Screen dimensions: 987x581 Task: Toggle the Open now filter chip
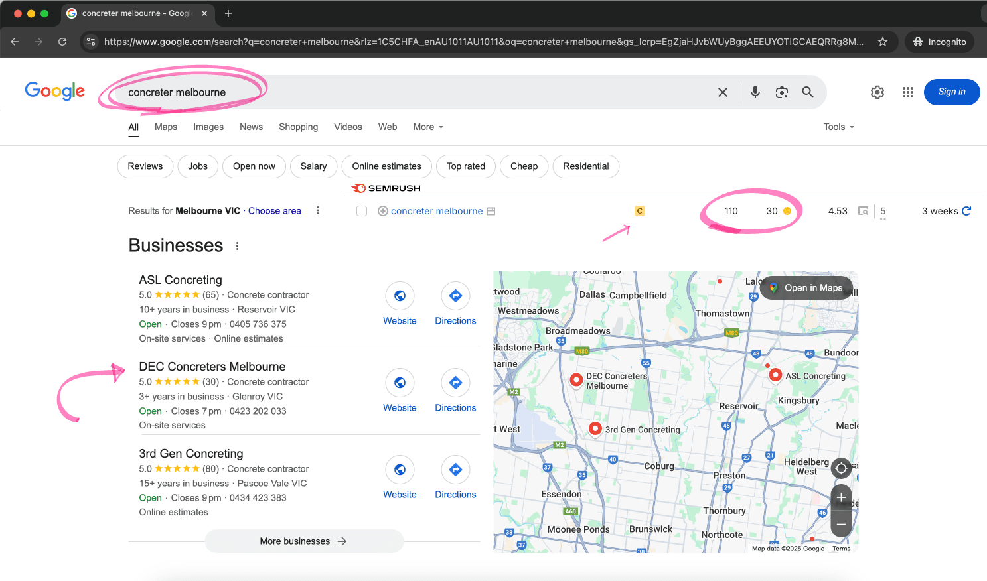[254, 166]
